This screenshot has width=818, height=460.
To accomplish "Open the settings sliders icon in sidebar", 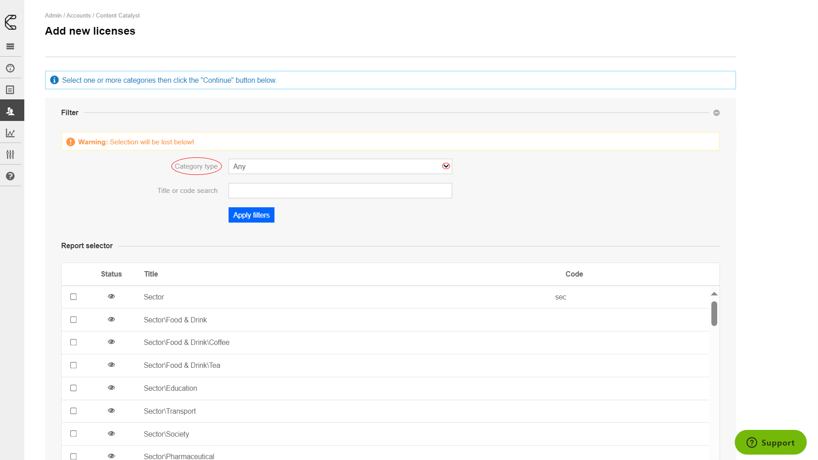I will tap(10, 155).
